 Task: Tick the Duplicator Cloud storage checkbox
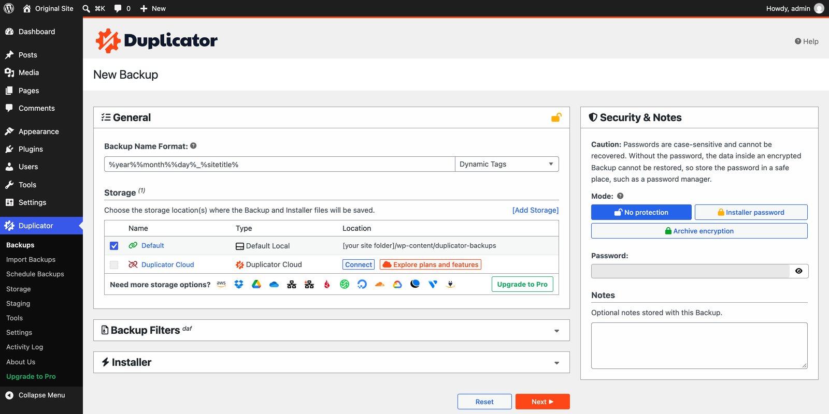[x=114, y=265]
